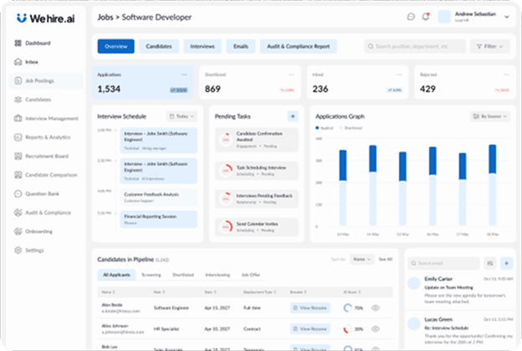Add a new pending task
Viewport: 522px width, 351px height.
click(293, 116)
